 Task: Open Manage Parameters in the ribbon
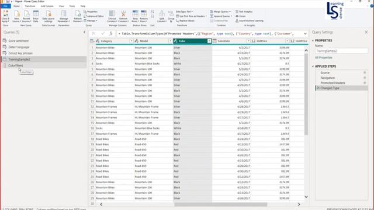64,16
